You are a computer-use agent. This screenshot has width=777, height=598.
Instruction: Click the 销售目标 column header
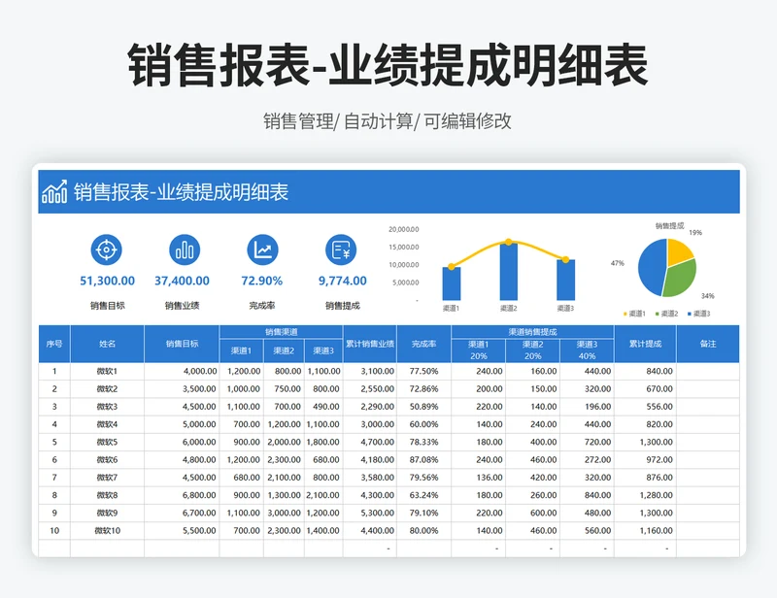point(182,344)
